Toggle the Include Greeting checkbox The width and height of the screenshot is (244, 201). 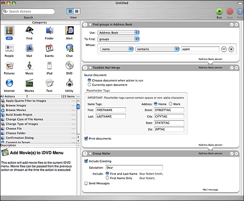pyautogui.click(x=86, y=161)
